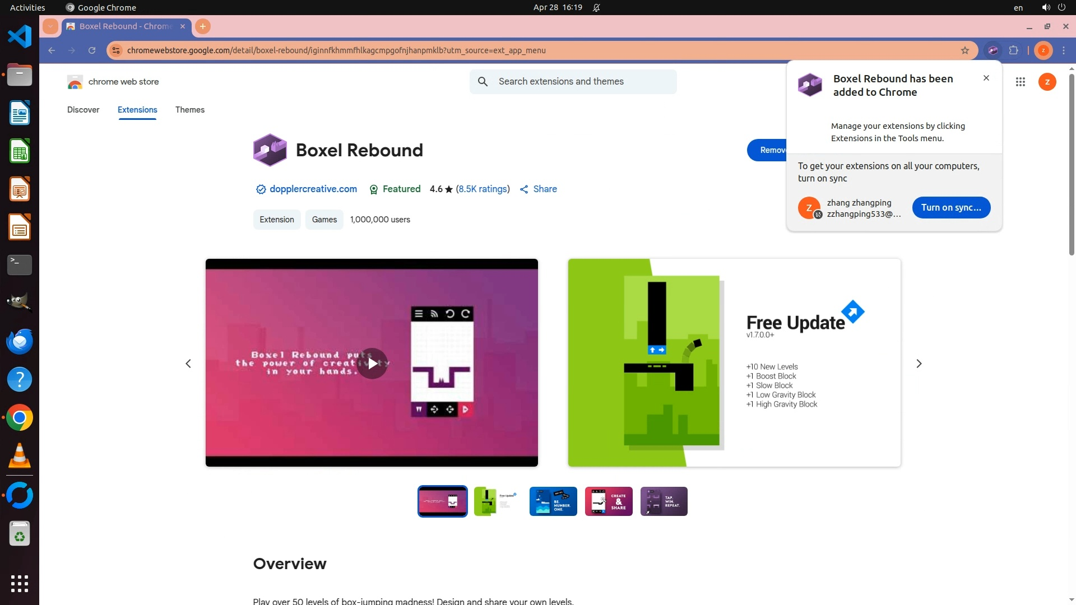Switch to the Themes tab
Viewport: 1076px width, 605px height.
(189, 110)
